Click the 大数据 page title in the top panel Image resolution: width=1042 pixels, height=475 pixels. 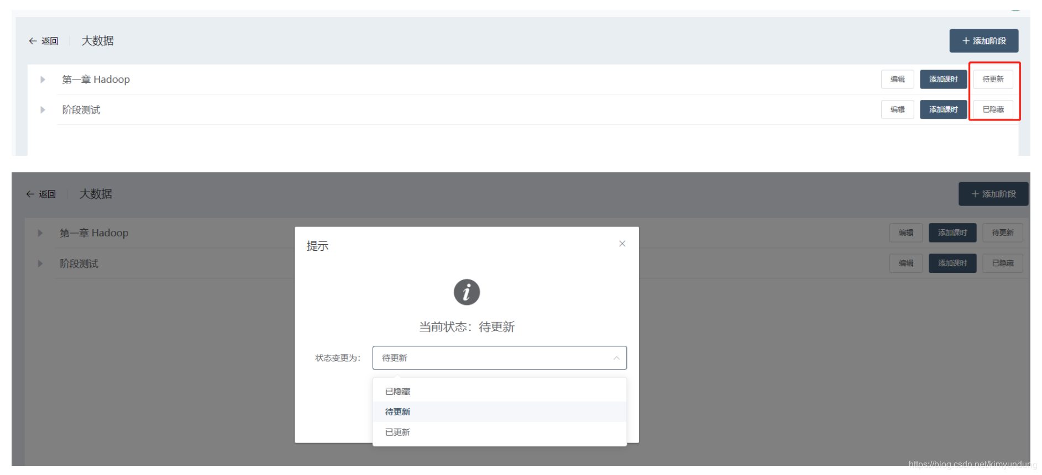tap(97, 41)
